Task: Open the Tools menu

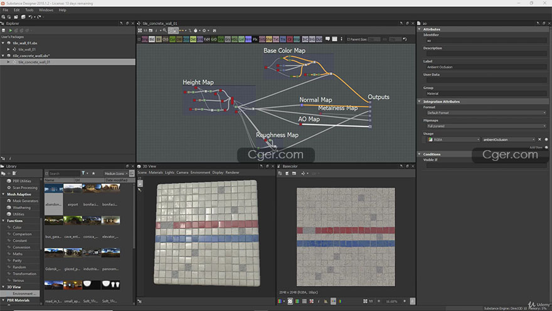Action: pyautogui.click(x=29, y=10)
